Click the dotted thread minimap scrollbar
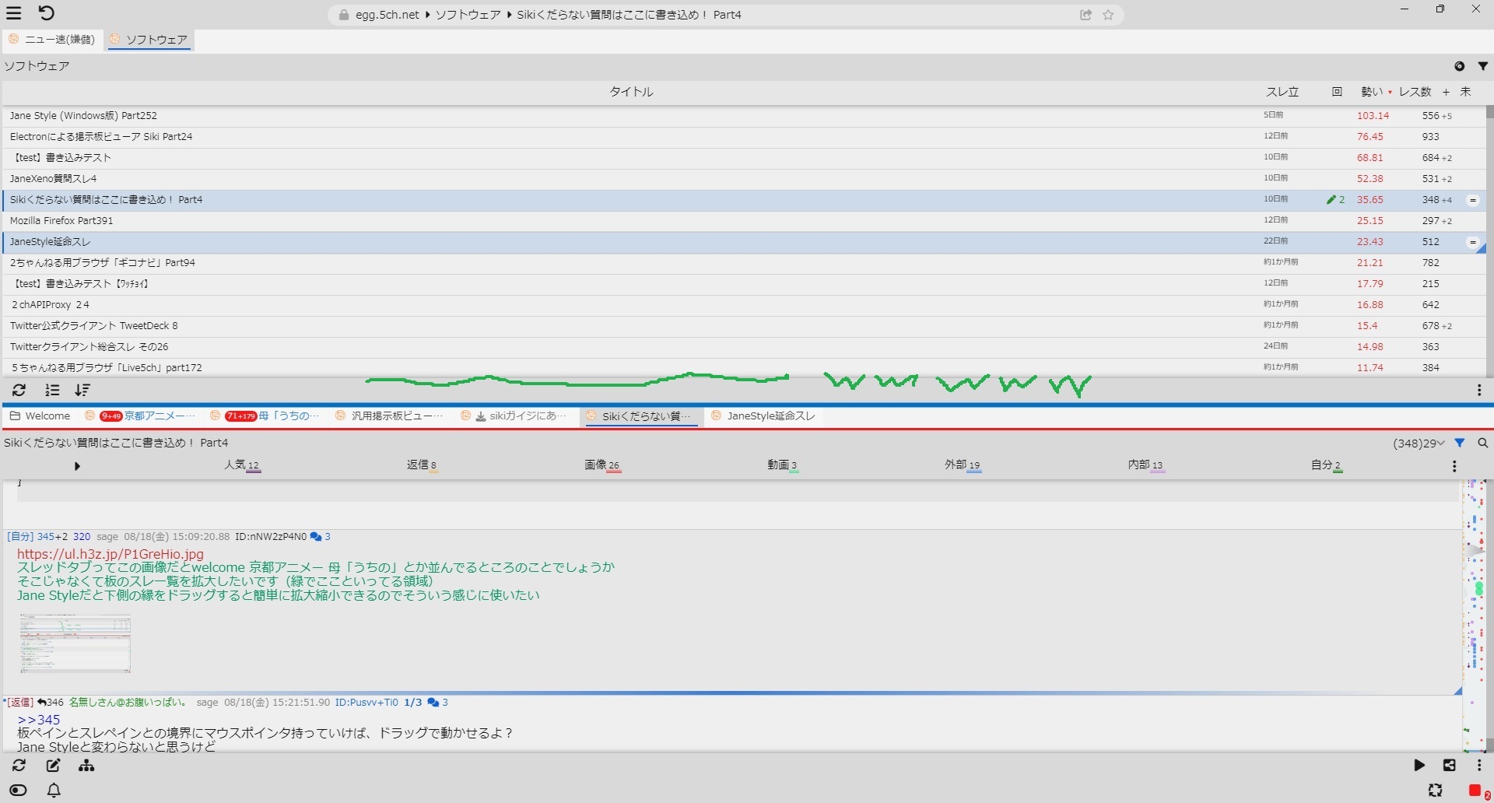The image size is (1494, 803). pos(1473,615)
